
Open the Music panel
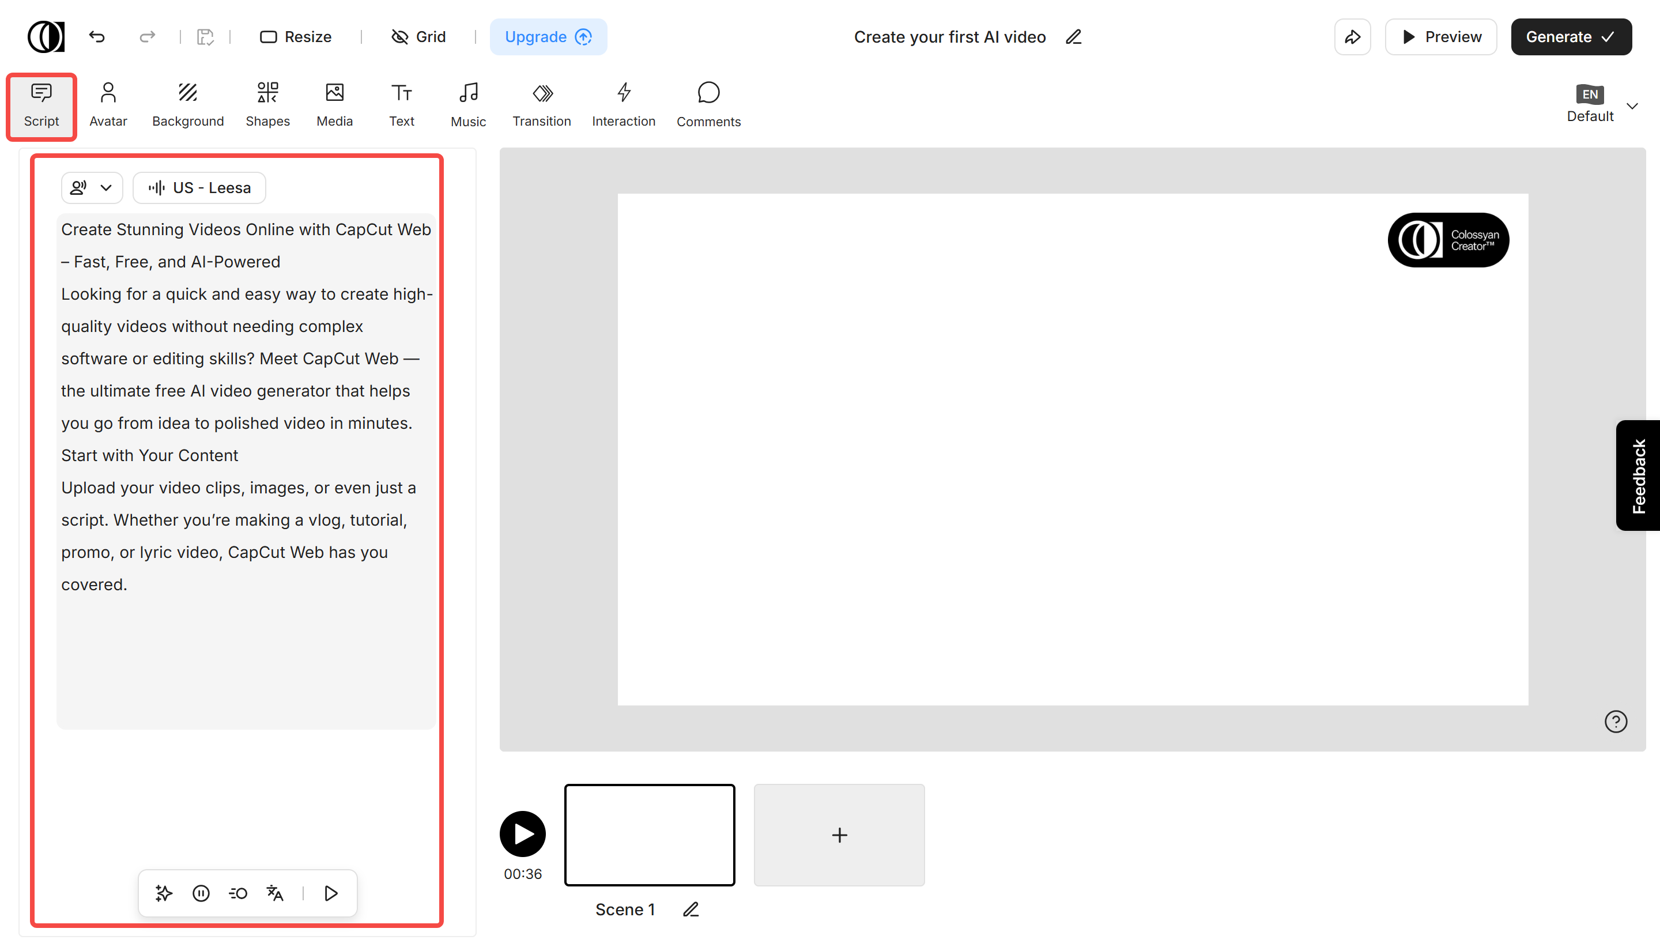(467, 103)
